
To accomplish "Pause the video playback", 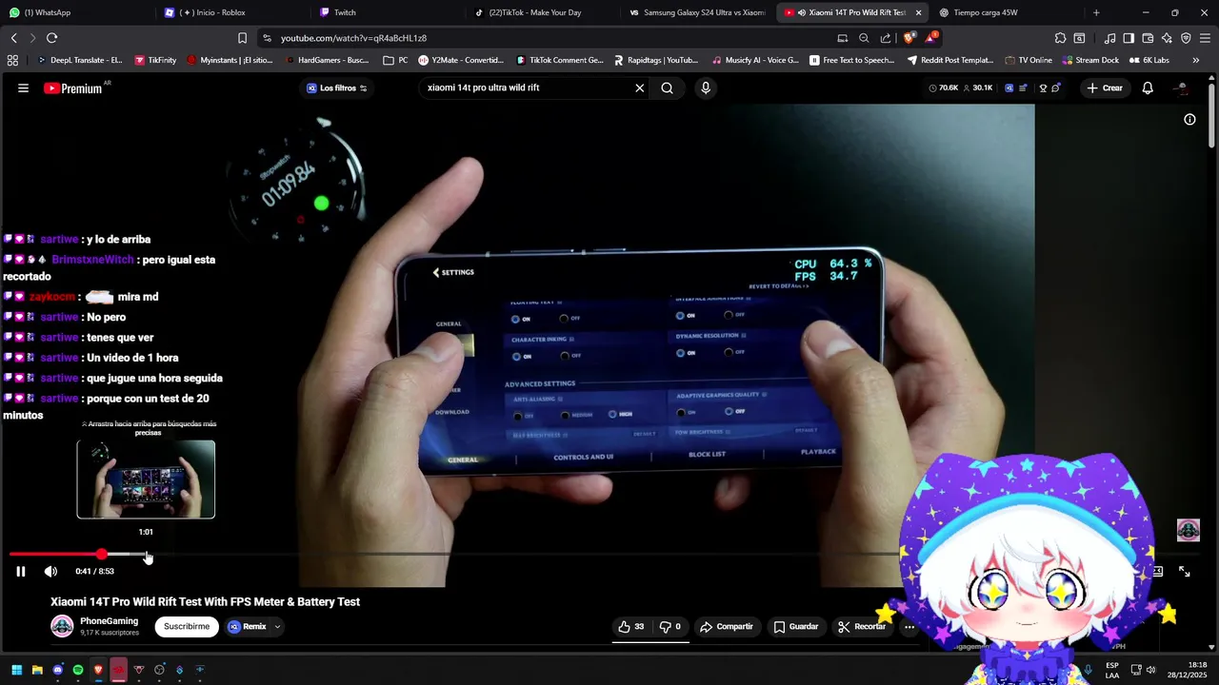I will pos(21,572).
